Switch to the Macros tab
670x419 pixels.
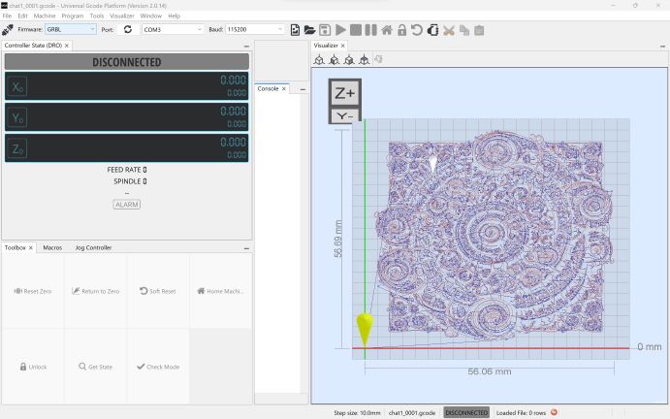tap(52, 247)
